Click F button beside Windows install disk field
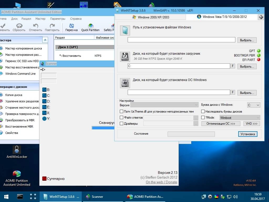Image resolution: width=269 pixels, height=202 pixels. 233,92
